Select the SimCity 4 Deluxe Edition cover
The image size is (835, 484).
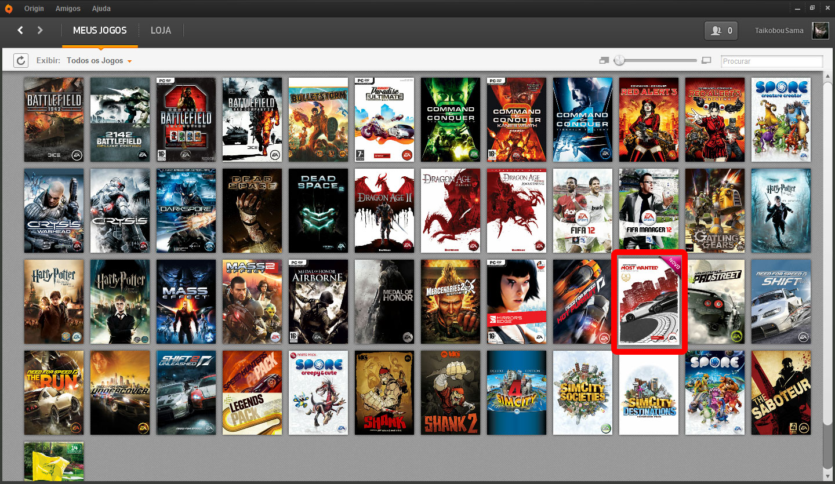(x=517, y=392)
